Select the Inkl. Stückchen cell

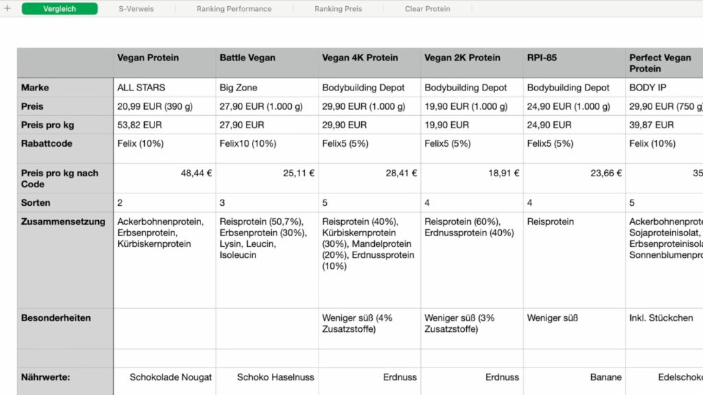665,328
